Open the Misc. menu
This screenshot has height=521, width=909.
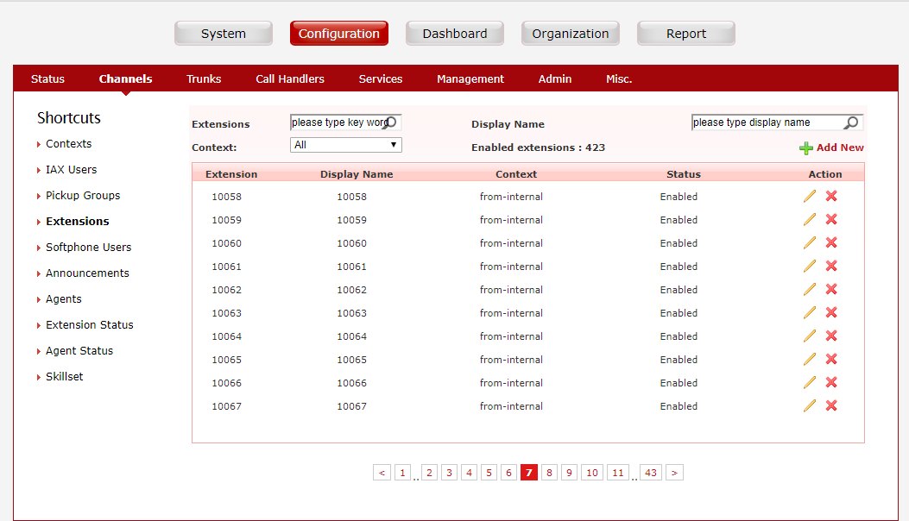(x=619, y=78)
